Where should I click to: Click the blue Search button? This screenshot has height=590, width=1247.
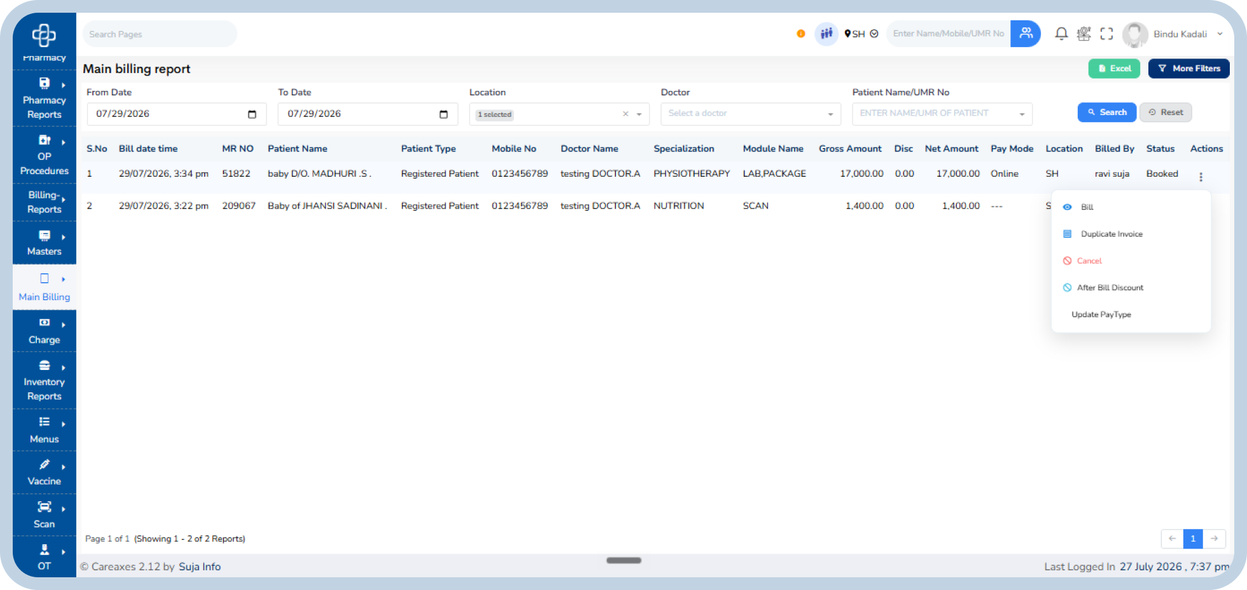1107,113
